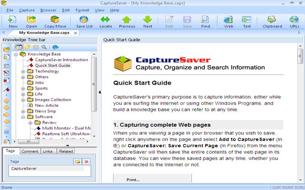The height and width of the screenshot is (190, 305).
Task: Click the folder icon button beside Tags
Action: click(77, 161)
